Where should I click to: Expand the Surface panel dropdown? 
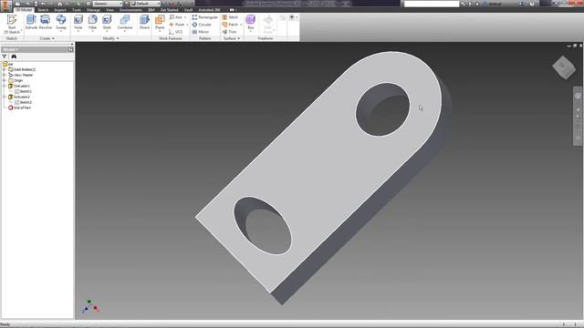(x=232, y=38)
